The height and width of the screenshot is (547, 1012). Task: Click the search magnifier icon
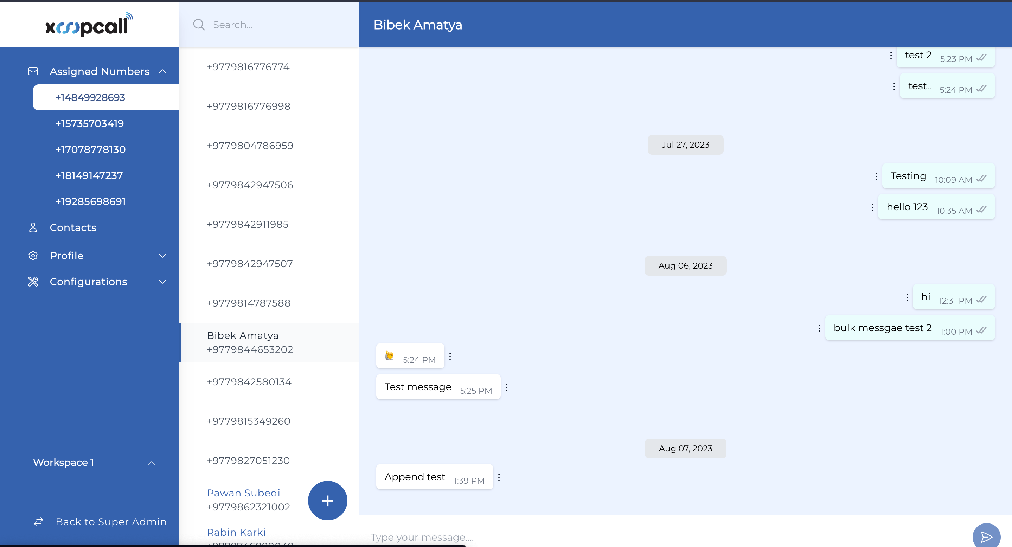coord(199,25)
